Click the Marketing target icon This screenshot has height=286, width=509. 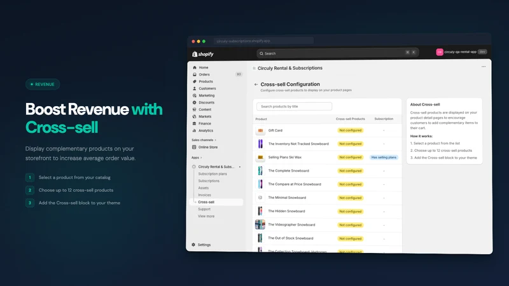coord(195,96)
